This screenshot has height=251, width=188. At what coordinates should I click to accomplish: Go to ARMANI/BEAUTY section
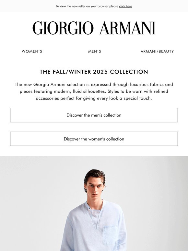(157, 51)
